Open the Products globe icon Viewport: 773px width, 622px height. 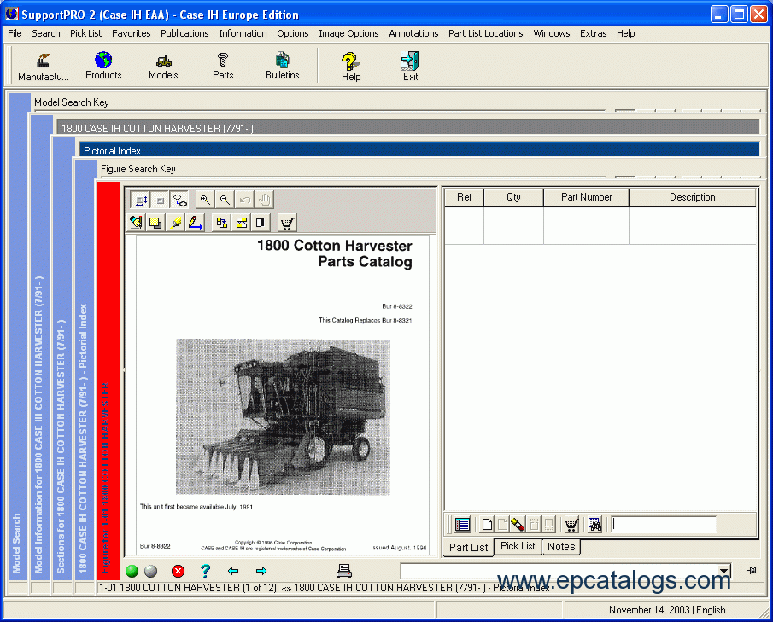pos(103,67)
